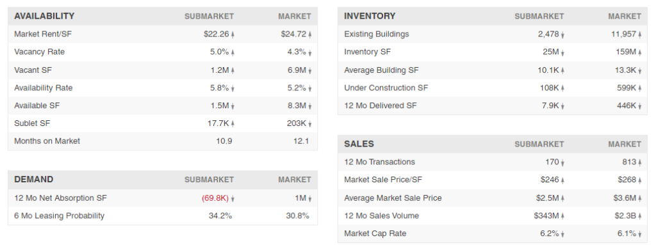Click the red (69.8K) net absorption value
The width and height of the screenshot is (656, 245).
(x=215, y=198)
